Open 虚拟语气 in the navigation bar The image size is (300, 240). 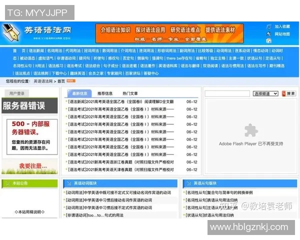pos(46,58)
